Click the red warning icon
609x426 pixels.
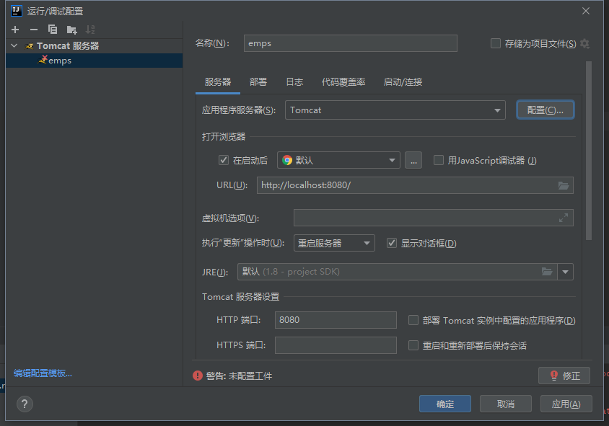[198, 376]
